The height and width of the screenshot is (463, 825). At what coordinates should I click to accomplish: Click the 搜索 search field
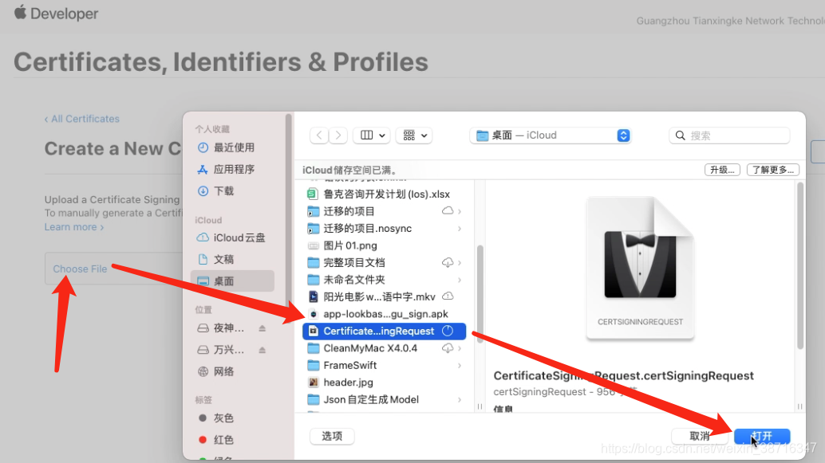729,135
